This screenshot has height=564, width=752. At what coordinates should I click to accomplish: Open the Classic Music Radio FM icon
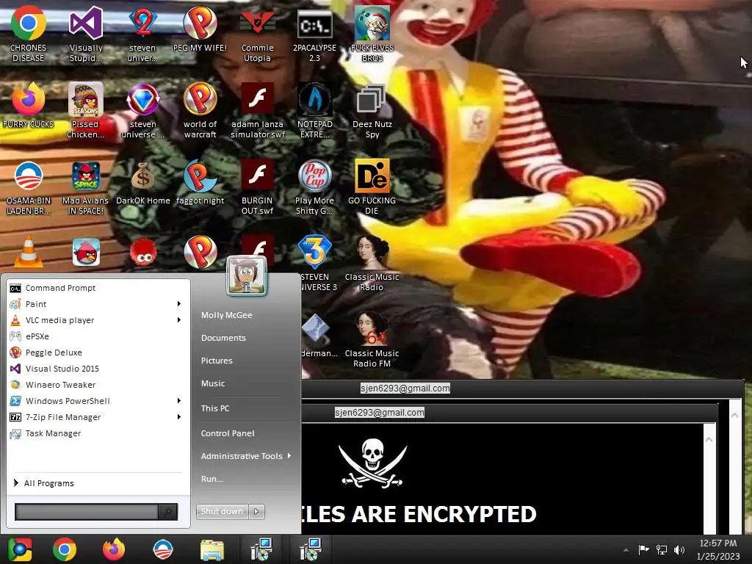pyautogui.click(x=372, y=339)
